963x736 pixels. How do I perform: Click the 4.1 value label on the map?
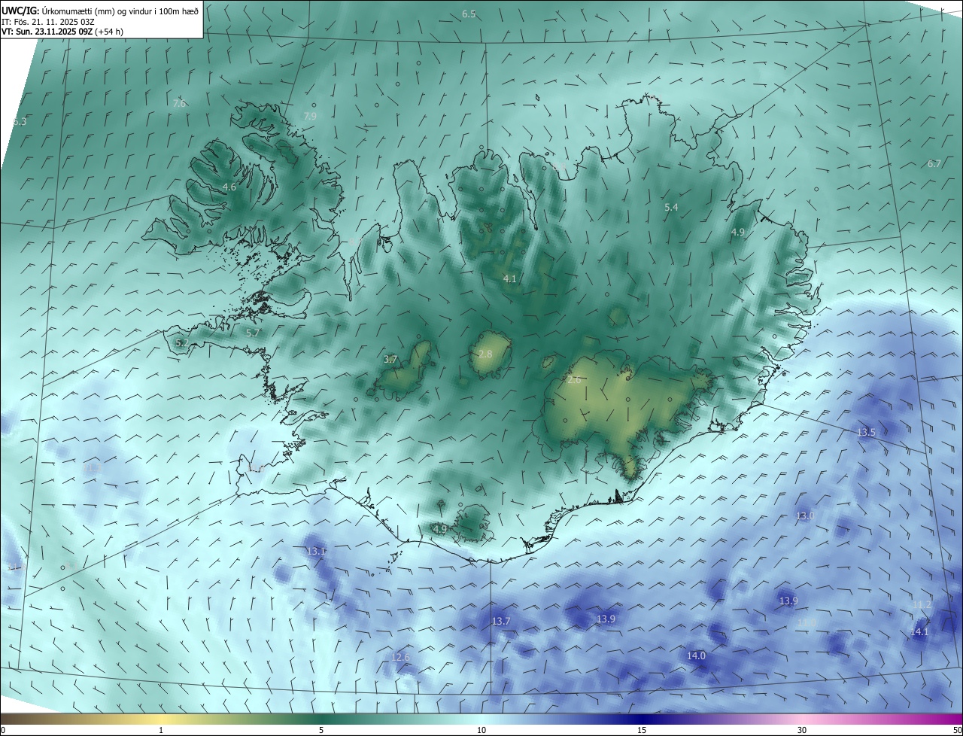510,278
